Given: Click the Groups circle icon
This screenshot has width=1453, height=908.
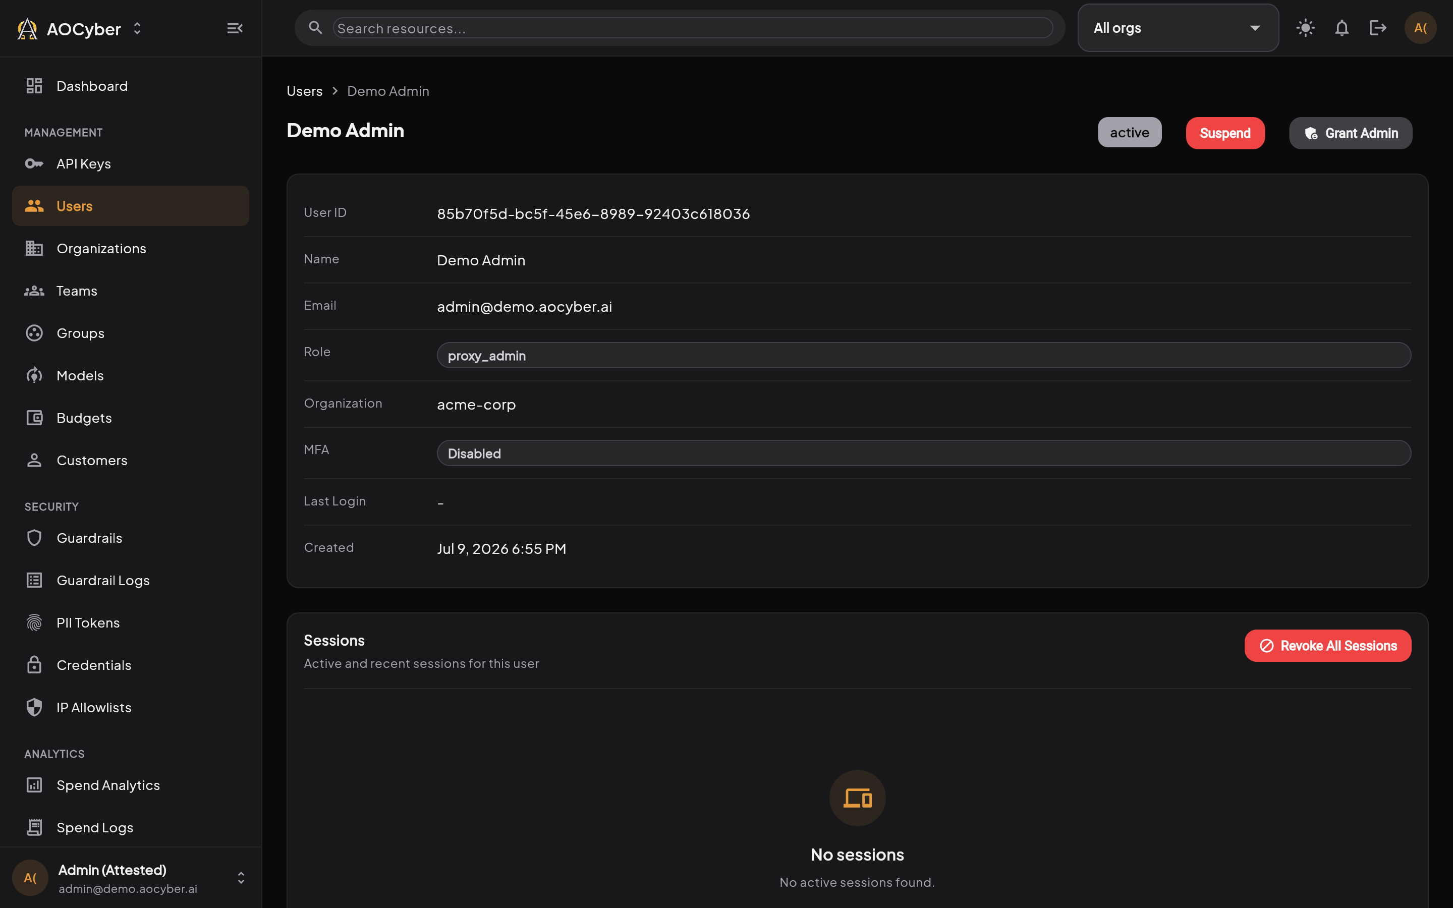Looking at the screenshot, I should (34, 333).
